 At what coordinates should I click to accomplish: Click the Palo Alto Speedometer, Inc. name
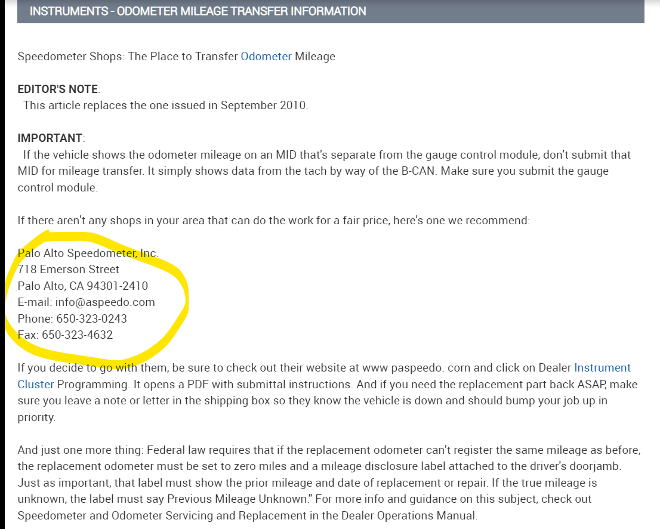click(88, 253)
